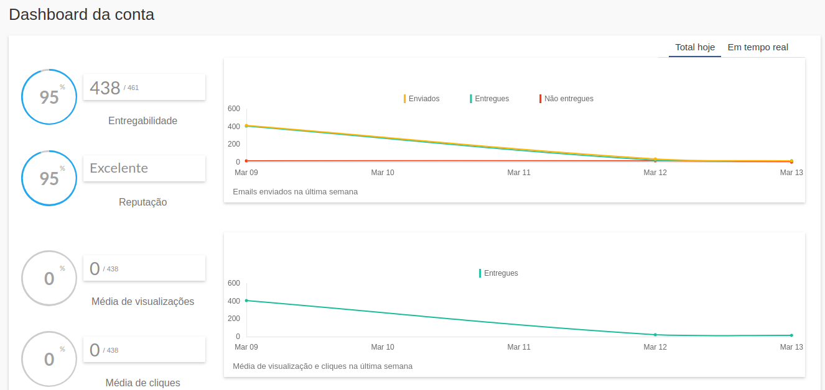The image size is (825, 390).
Task: Toggle the Enviados series in the legend
Action: click(424, 99)
